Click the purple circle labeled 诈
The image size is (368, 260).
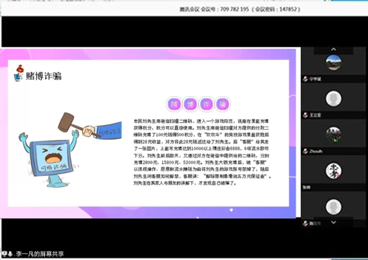(x=206, y=104)
